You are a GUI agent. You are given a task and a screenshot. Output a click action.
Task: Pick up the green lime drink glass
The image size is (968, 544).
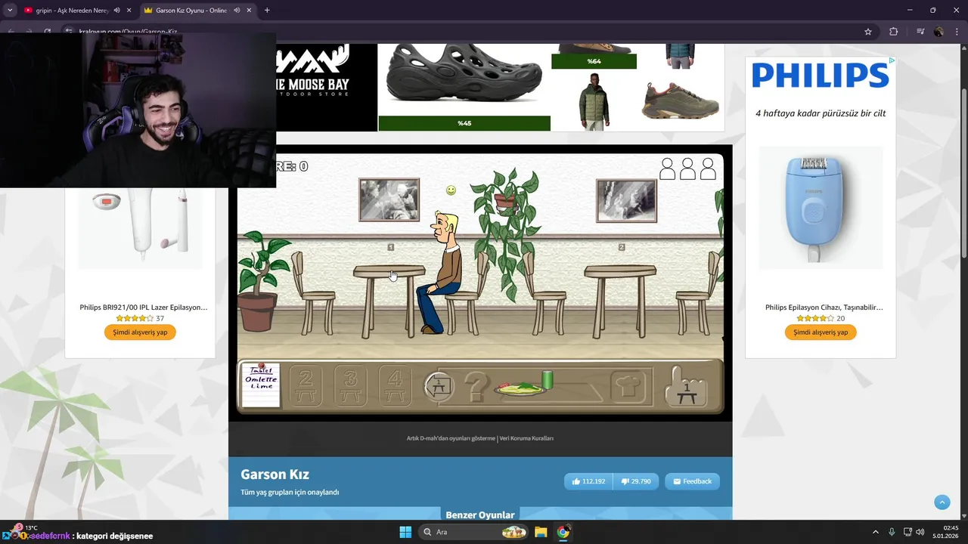(548, 379)
